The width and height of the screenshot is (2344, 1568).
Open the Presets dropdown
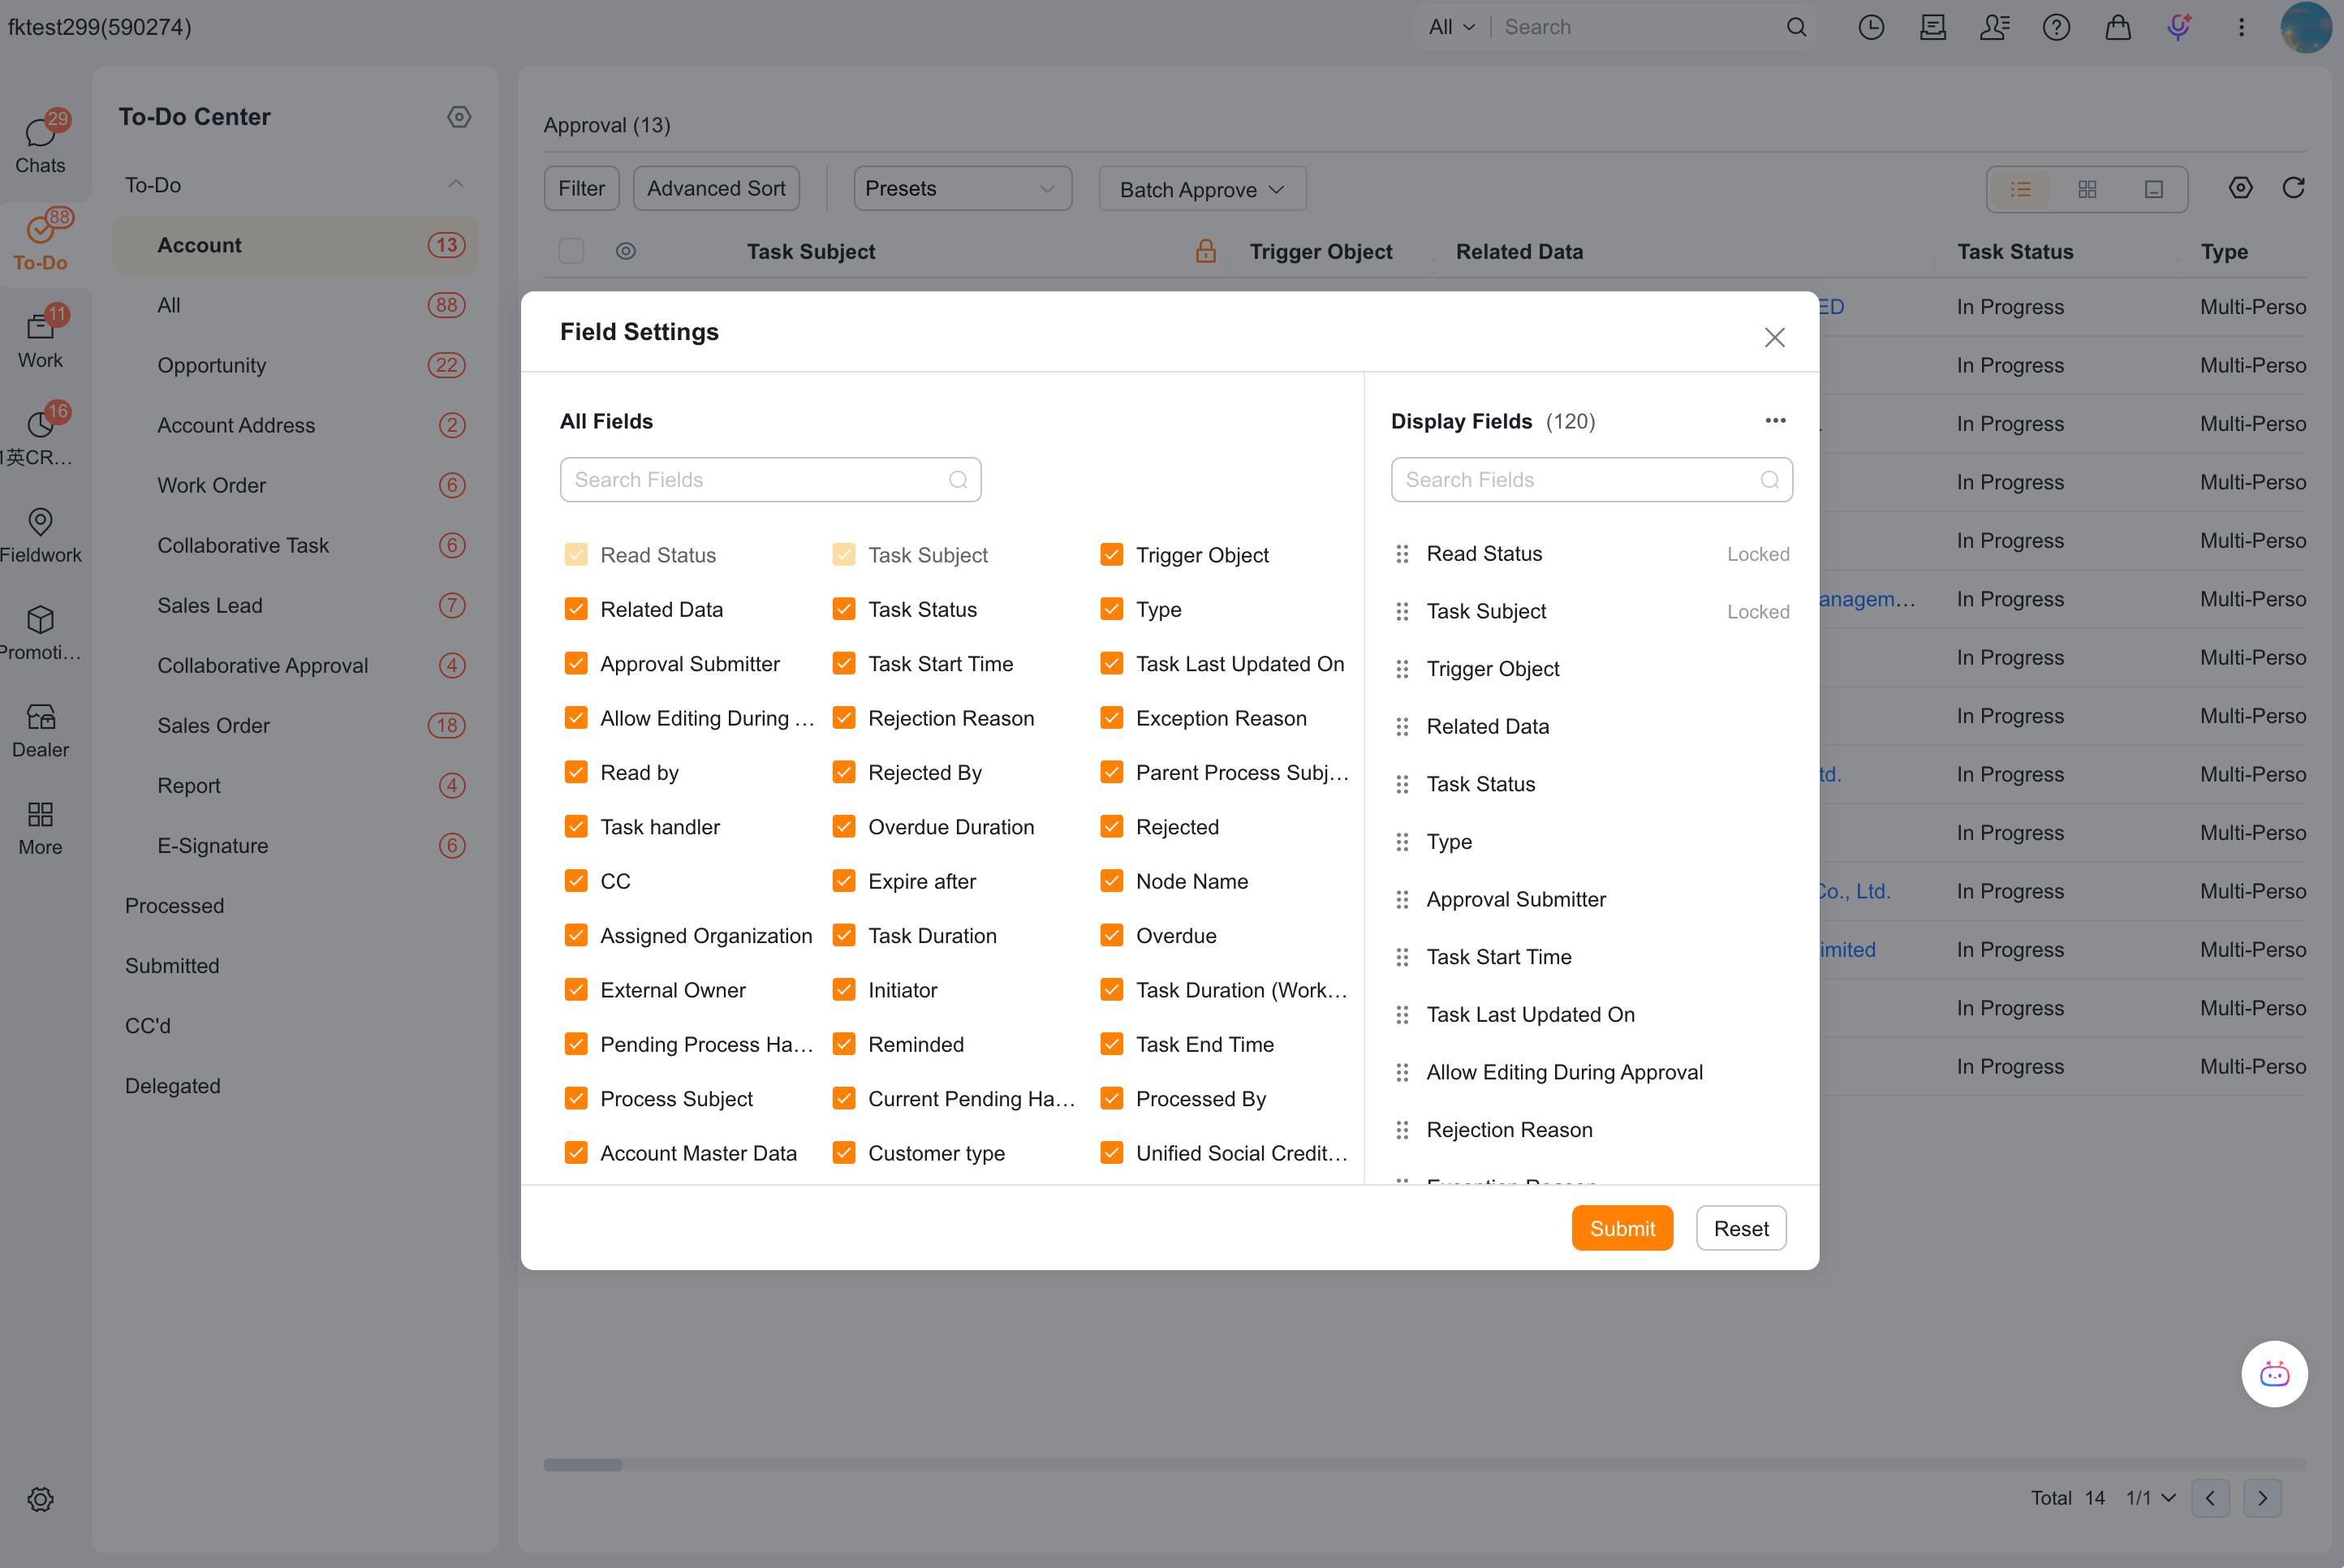(962, 189)
